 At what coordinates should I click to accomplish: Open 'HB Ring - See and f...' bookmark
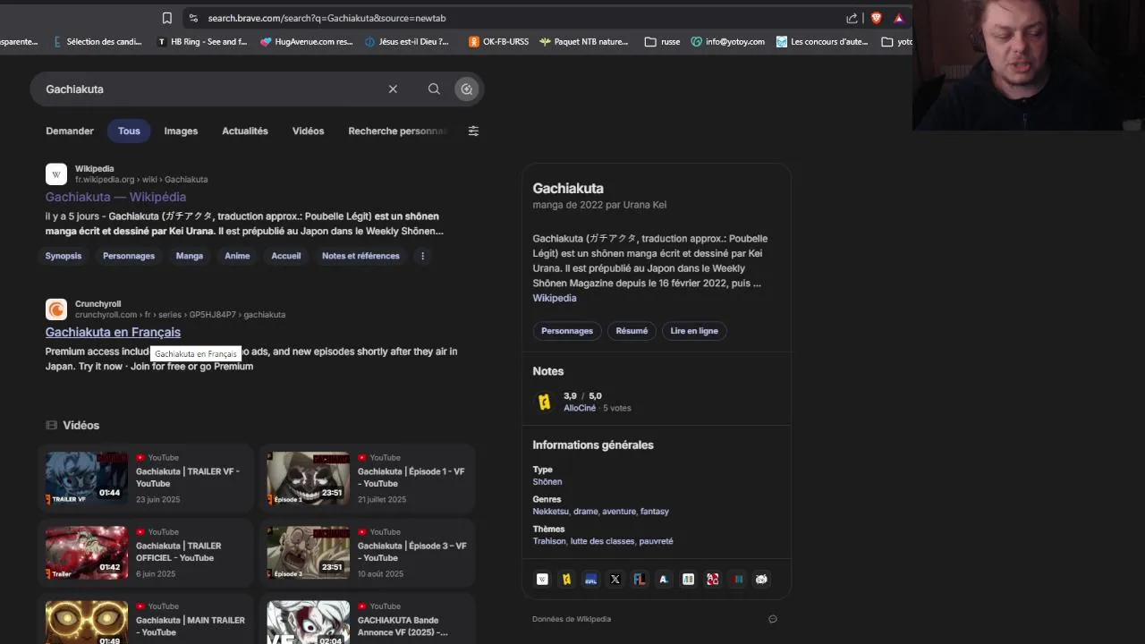pos(202,41)
